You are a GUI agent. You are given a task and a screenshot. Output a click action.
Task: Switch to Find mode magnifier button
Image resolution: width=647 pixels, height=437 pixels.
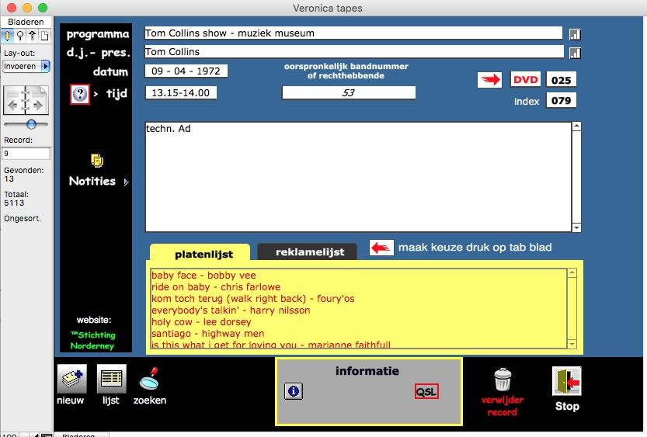point(19,36)
